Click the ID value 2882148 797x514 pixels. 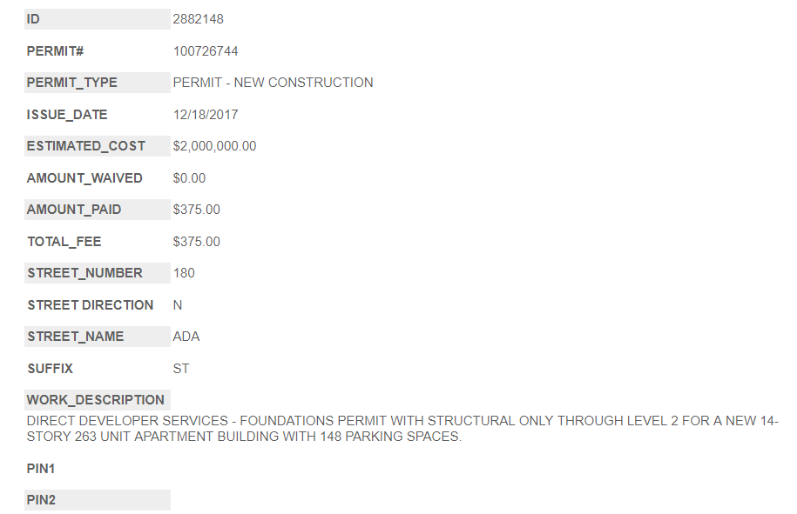199,19
